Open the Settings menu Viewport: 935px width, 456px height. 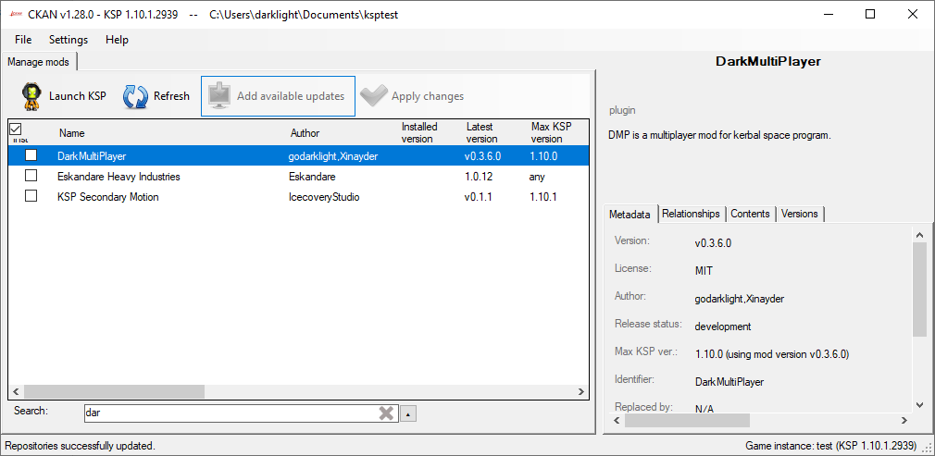(69, 40)
